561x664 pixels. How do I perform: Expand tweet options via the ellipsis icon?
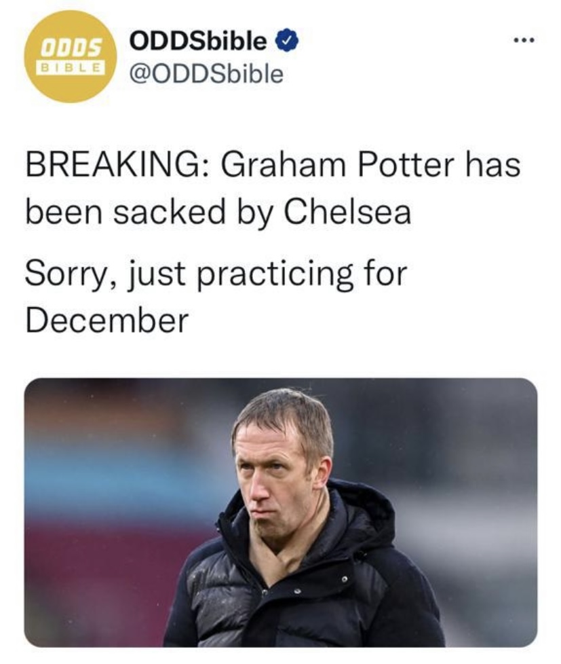[524, 41]
